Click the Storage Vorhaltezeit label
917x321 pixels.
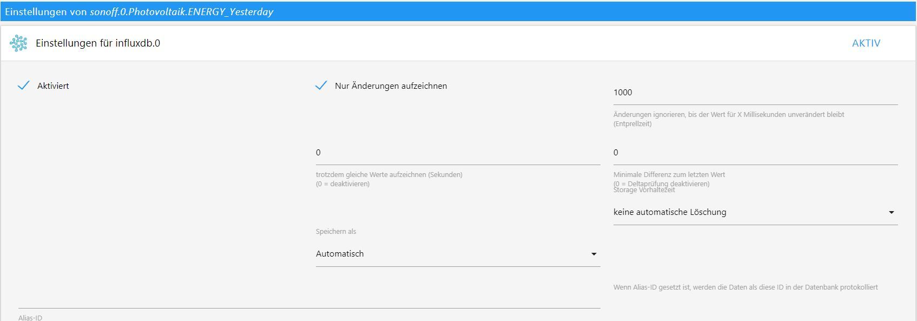[644, 190]
